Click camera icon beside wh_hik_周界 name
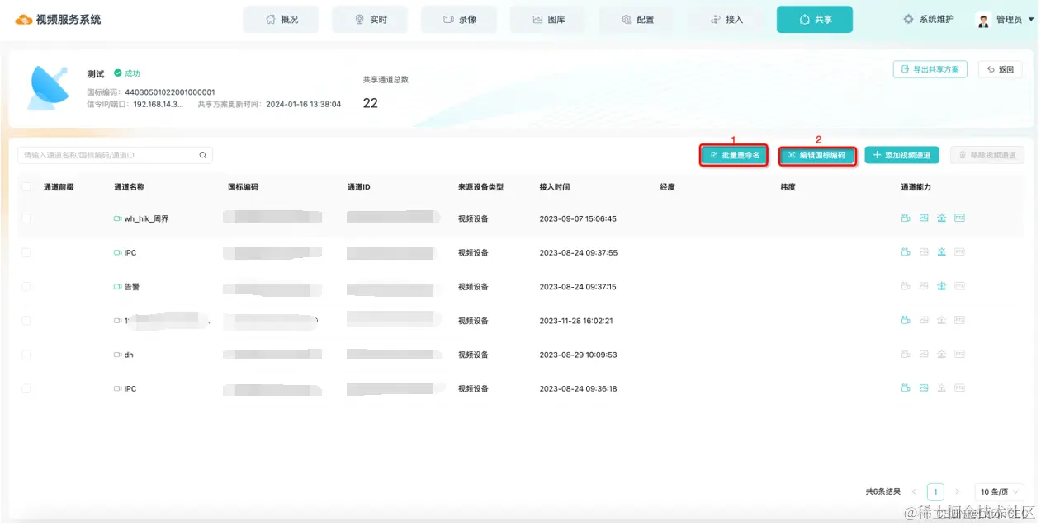This screenshot has width=1041, height=526. pyautogui.click(x=117, y=218)
